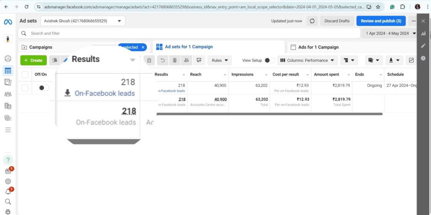Open the Cost per result column header arrow
Screen dimensions: 431x215
tap(308, 75)
